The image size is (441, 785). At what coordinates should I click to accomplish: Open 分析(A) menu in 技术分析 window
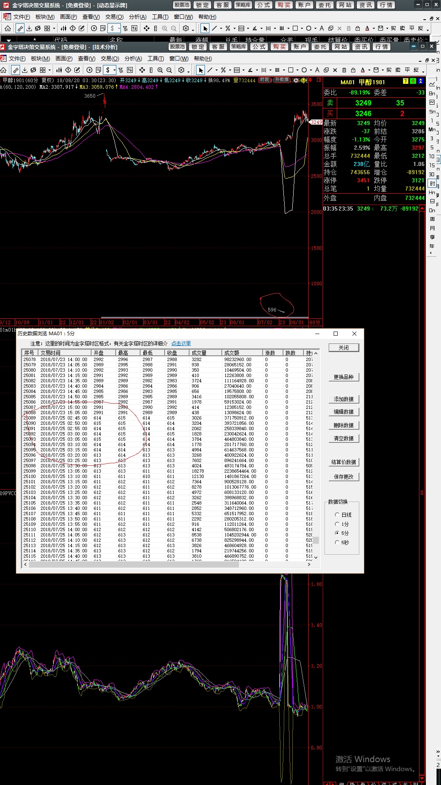(133, 58)
